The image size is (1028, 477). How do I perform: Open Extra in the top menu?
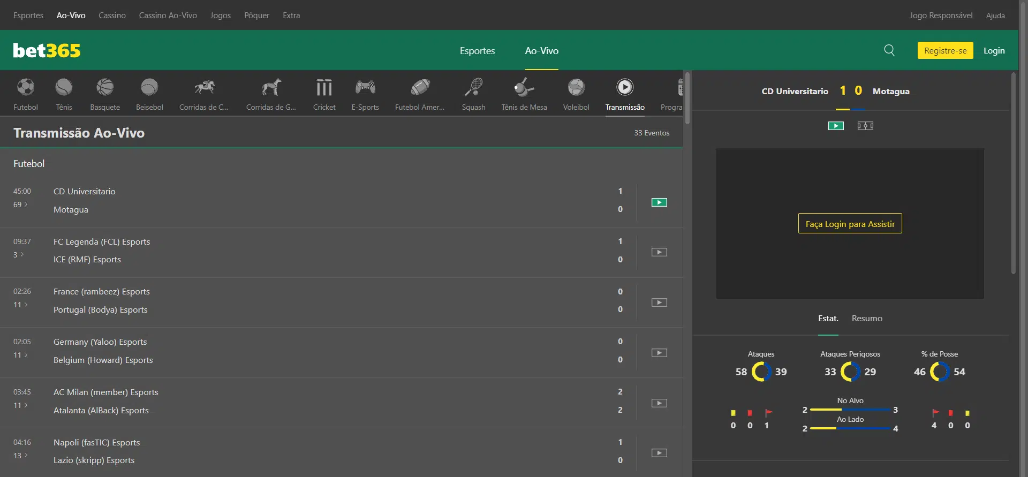pyautogui.click(x=291, y=16)
